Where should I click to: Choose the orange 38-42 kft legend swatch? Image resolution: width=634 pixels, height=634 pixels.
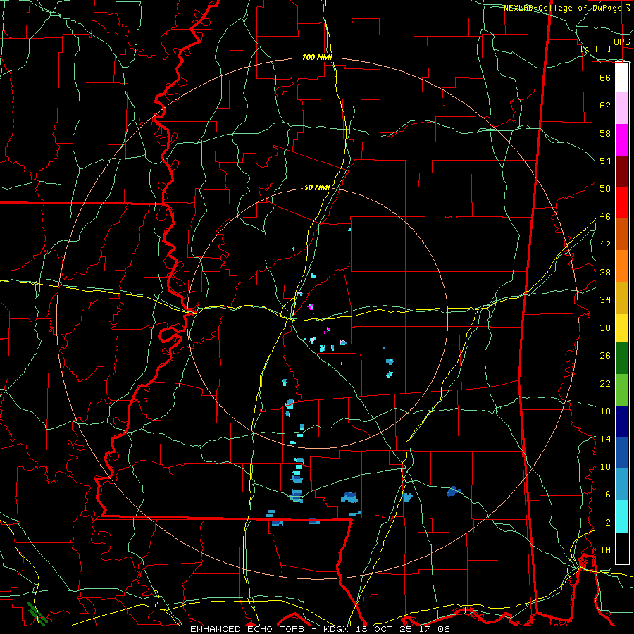[x=622, y=266]
